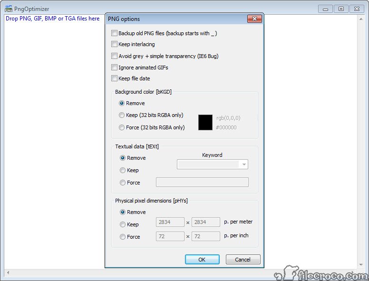Toggle the Keep file date checkbox
This screenshot has height=281, width=369.
[x=114, y=78]
